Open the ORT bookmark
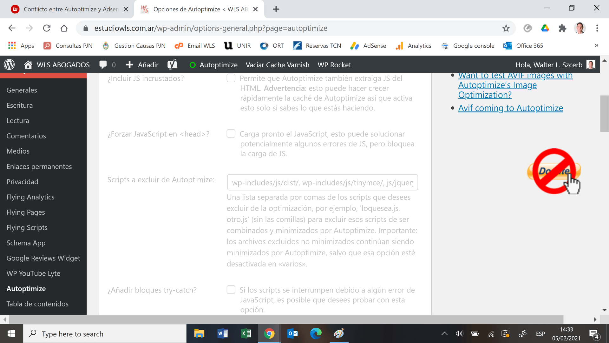This screenshot has width=609, height=343. click(272, 46)
